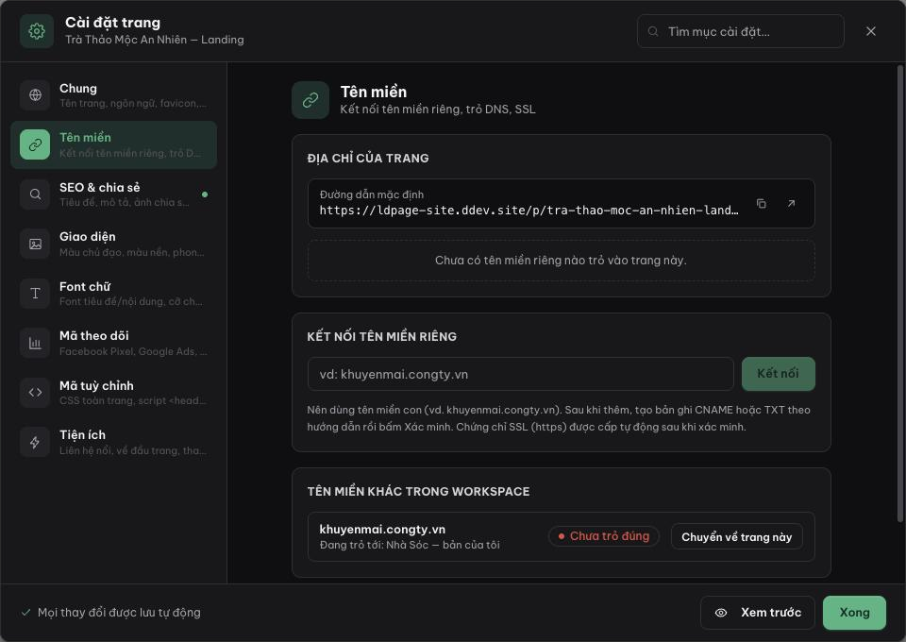Click the lightning icon beside Tiện ích
906x642 pixels.
[x=35, y=442]
